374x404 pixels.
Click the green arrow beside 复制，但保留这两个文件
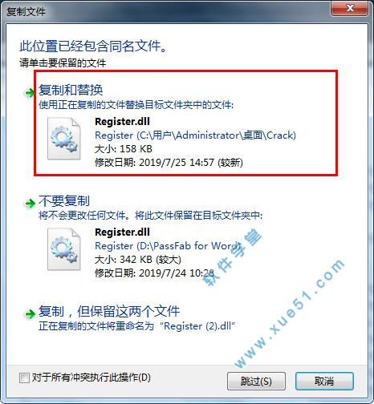[30, 314]
